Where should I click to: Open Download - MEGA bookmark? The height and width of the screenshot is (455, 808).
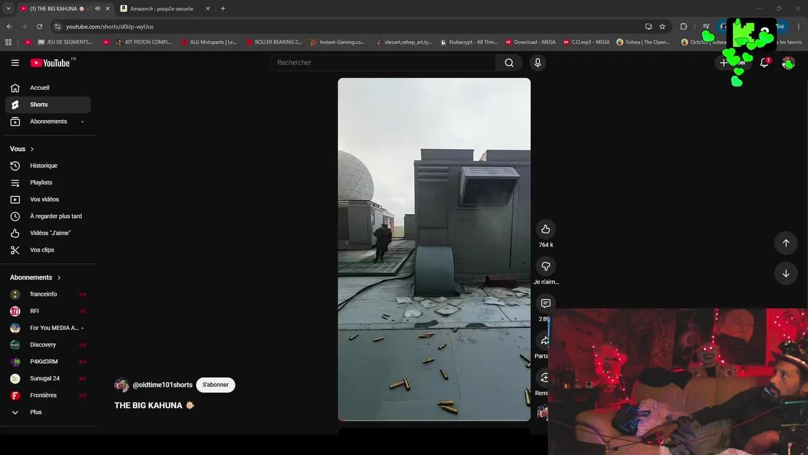click(530, 42)
